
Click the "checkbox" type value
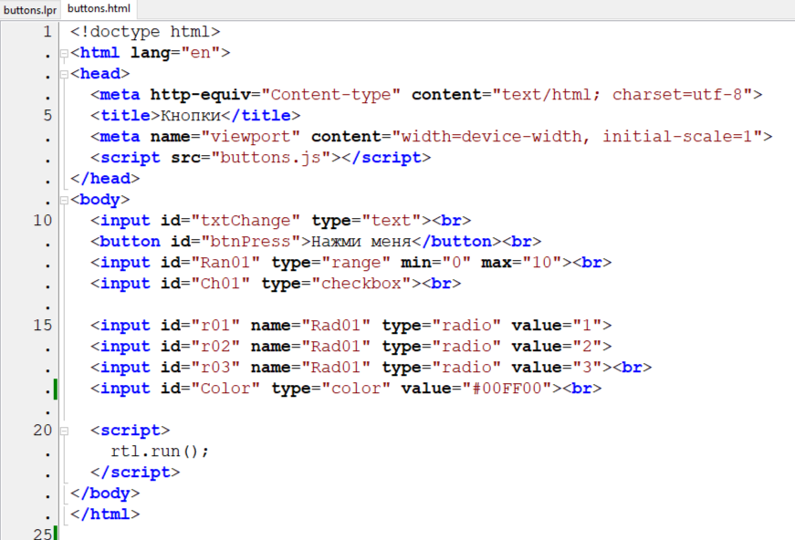coord(361,284)
